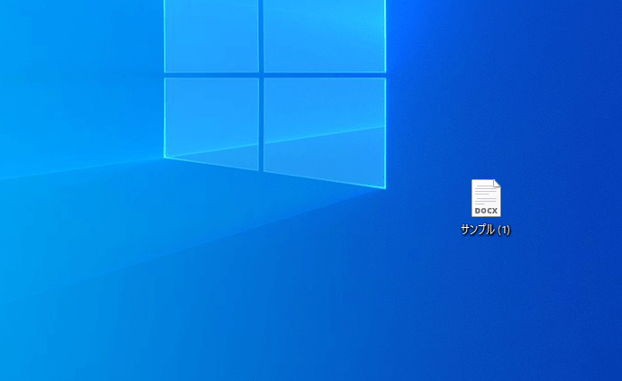Click the サンプル (1) file name label
The height and width of the screenshot is (381, 622).
coord(486,230)
